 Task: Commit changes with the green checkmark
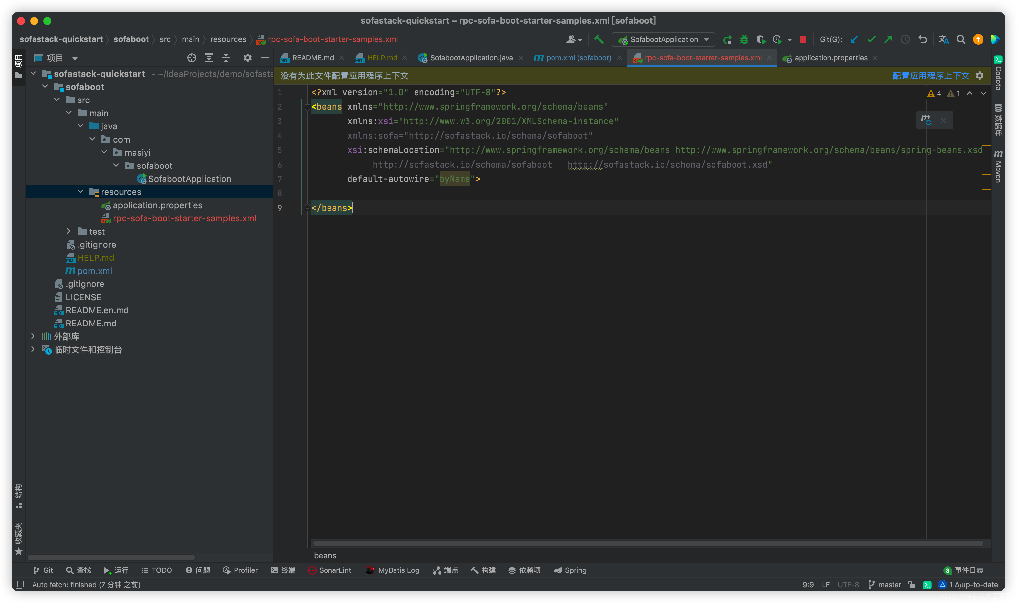(871, 39)
